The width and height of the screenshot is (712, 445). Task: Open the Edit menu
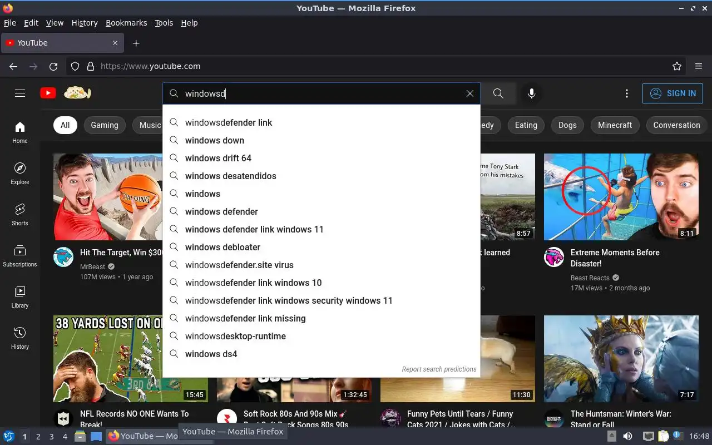[x=31, y=23]
